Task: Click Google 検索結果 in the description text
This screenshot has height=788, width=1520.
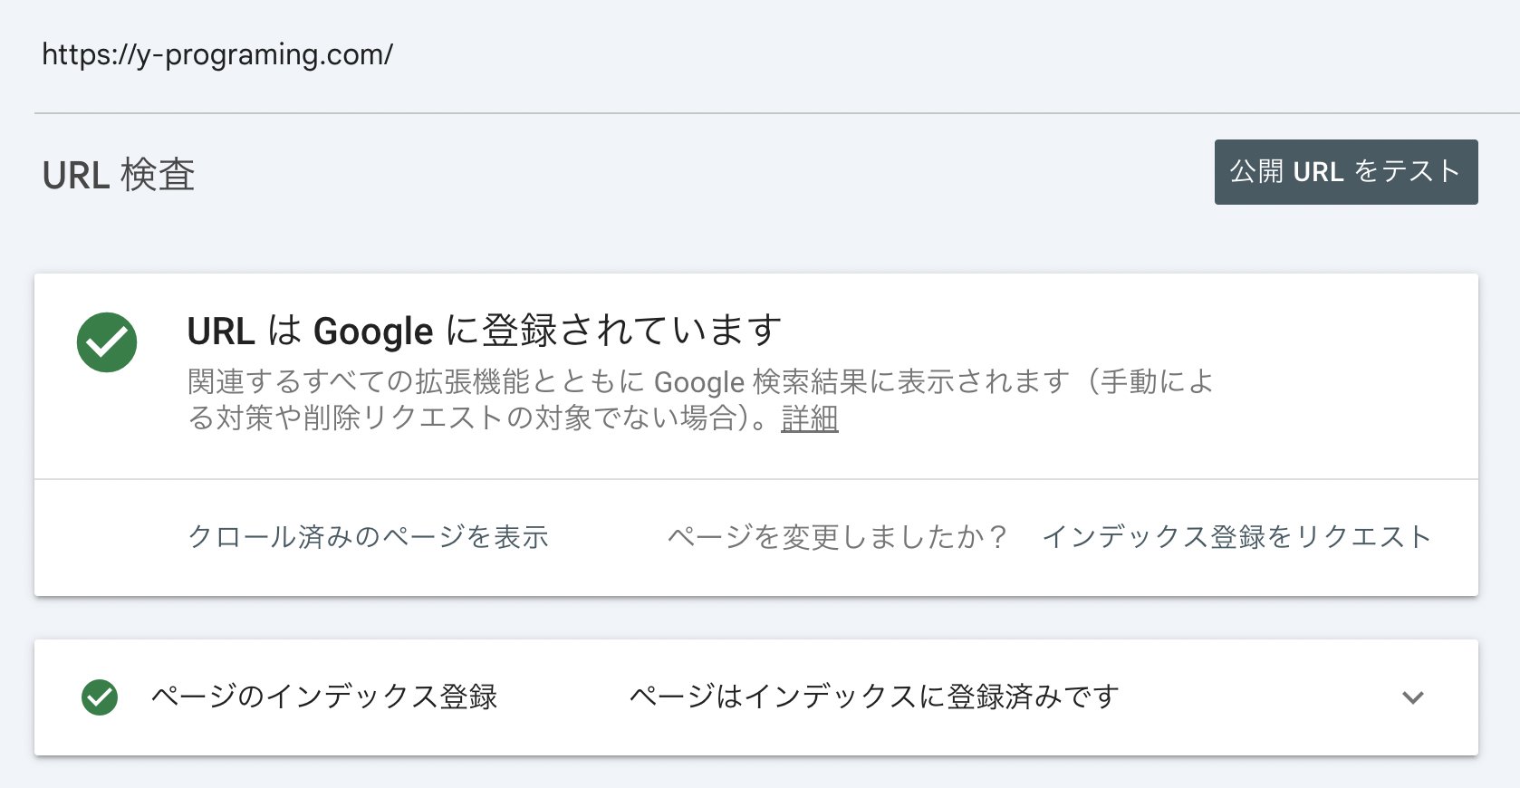Action: [759, 382]
